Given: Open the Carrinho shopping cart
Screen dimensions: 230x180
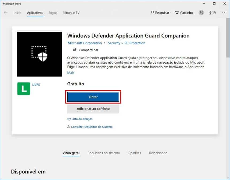Looking at the screenshot, I should tap(184, 13).
